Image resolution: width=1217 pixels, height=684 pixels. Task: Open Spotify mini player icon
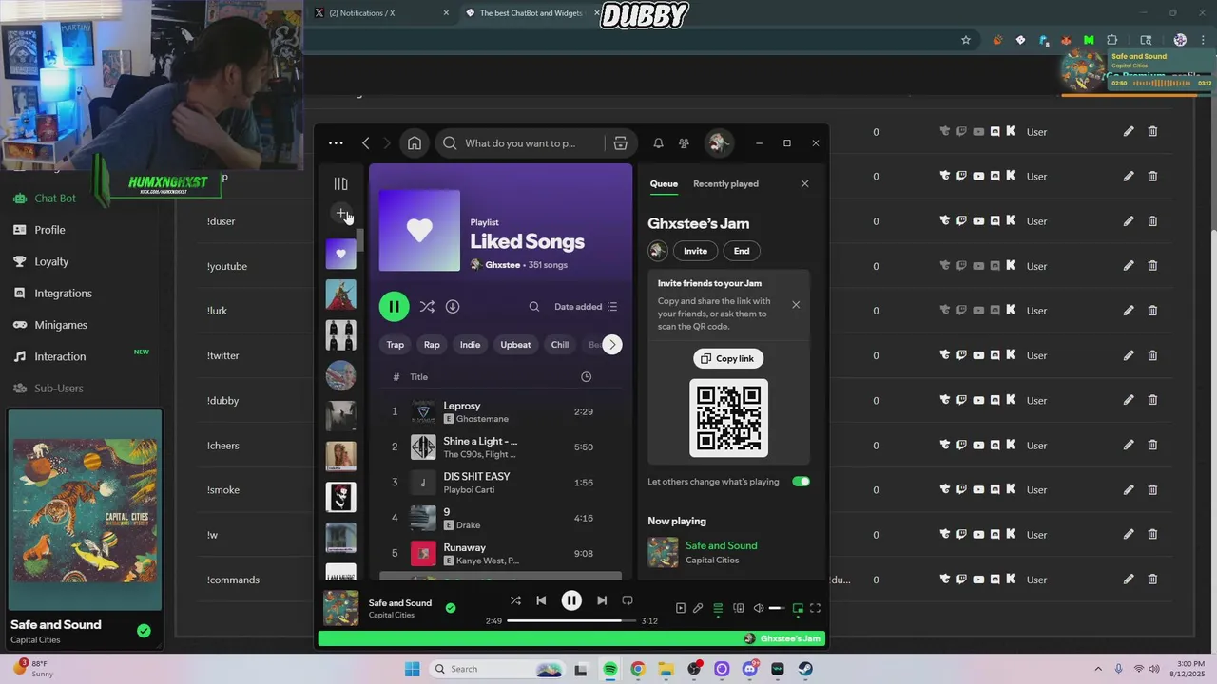point(798,608)
